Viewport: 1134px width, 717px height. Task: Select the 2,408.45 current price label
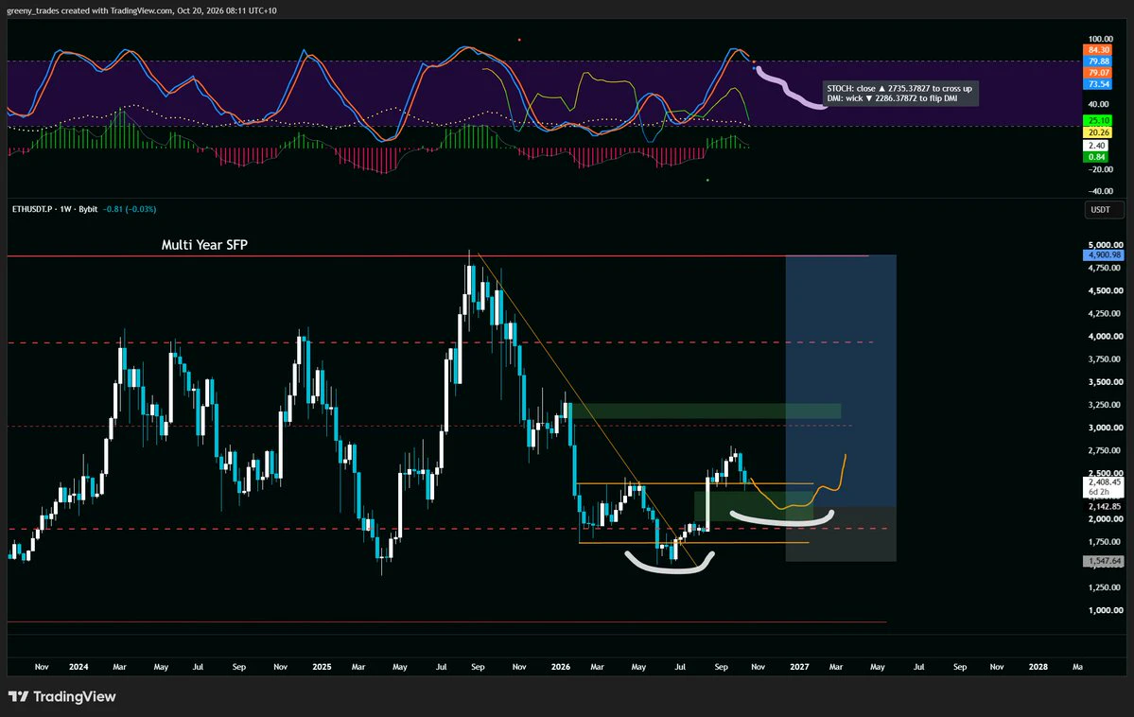pos(1105,481)
